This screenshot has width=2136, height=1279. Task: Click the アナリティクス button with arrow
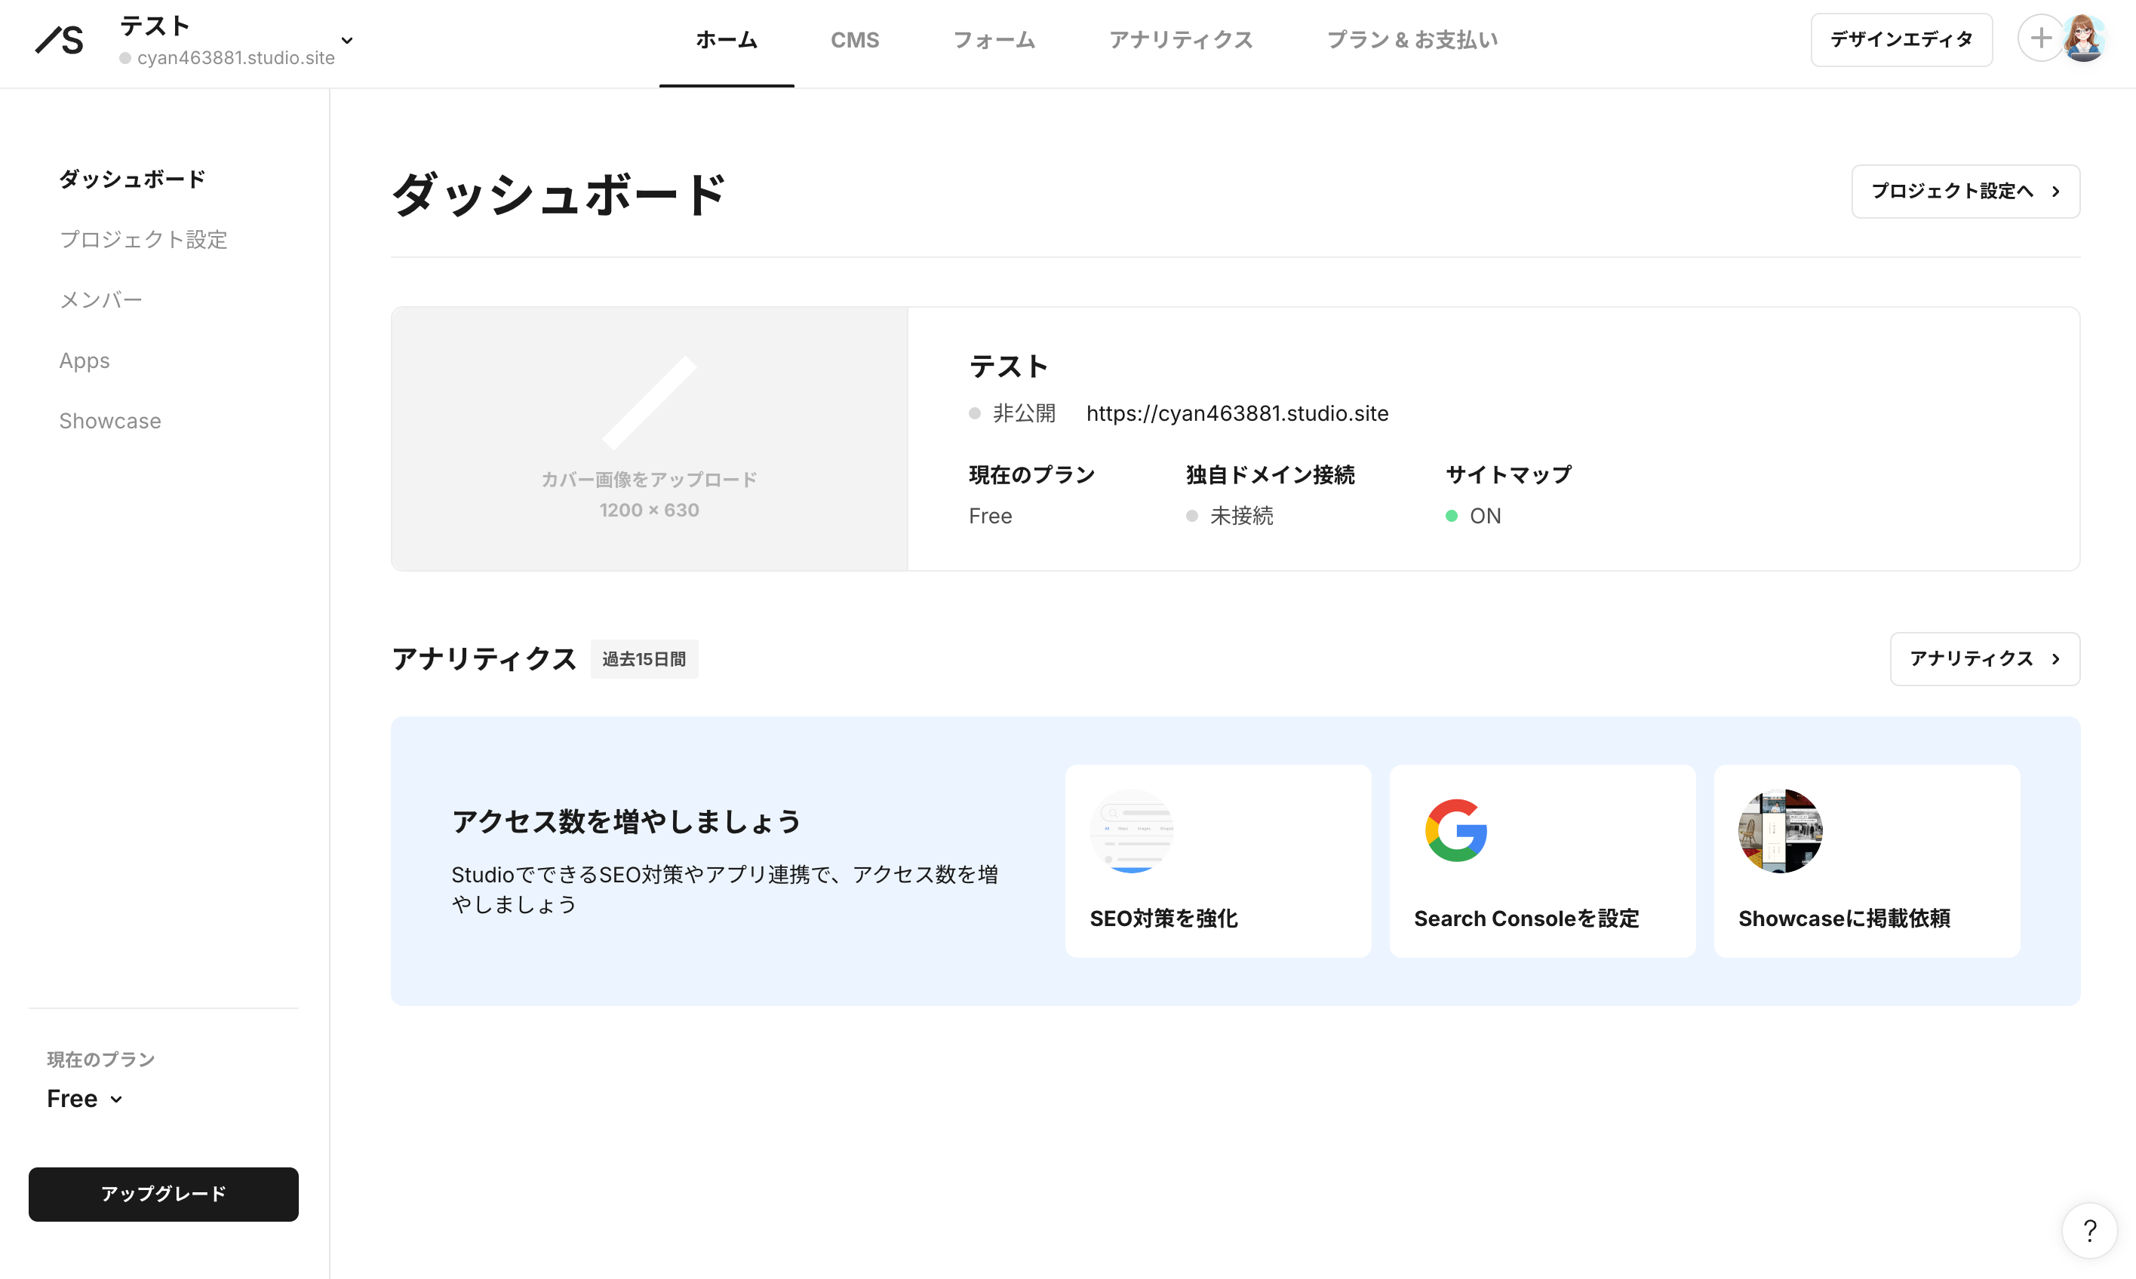click(x=1984, y=659)
